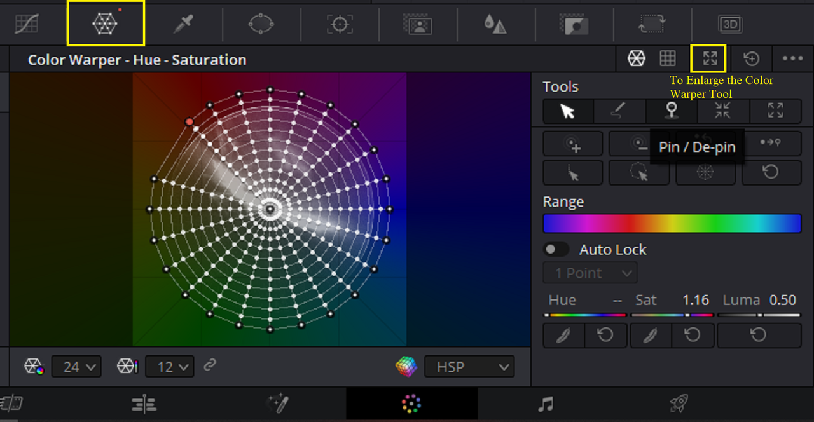Screen dimensions: 814x422
Task: Open the Magic Mask palette
Action: [418, 24]
